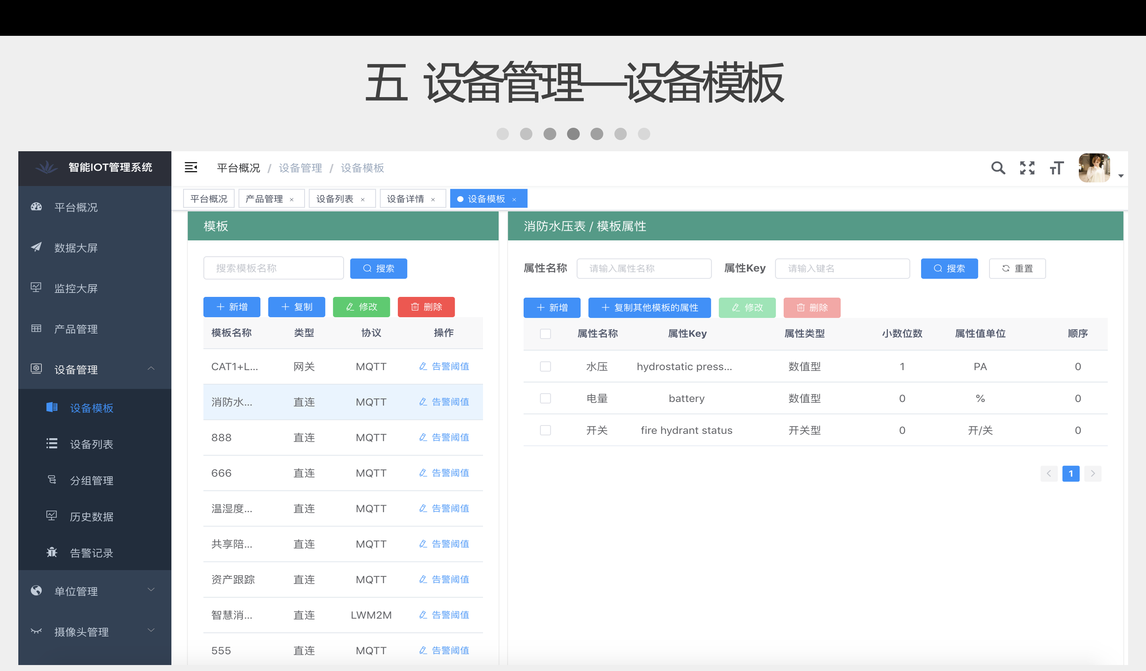This screenshot has width=1146, height=671.
Task: Click the 数据大屏 paper-plane icon
Action: [x=36, y=247]
